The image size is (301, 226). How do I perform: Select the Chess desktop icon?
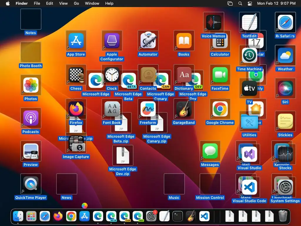click(x=76, y=75)
